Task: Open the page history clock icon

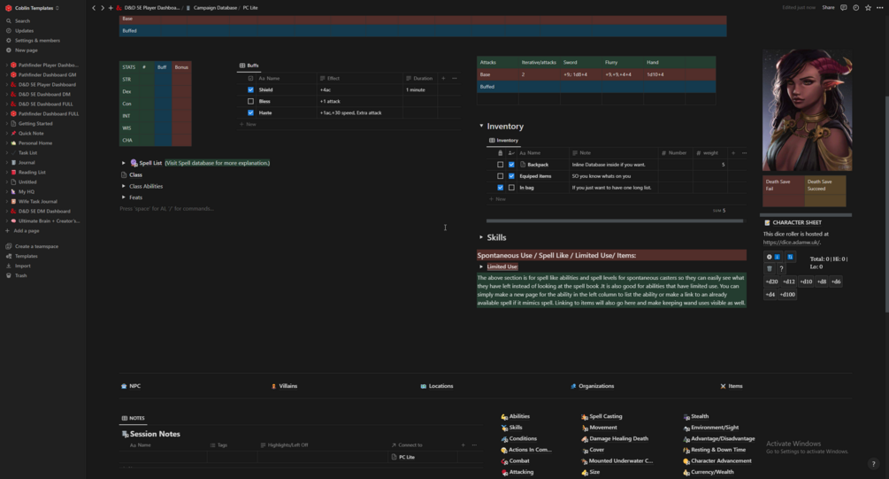Action: 855,8
